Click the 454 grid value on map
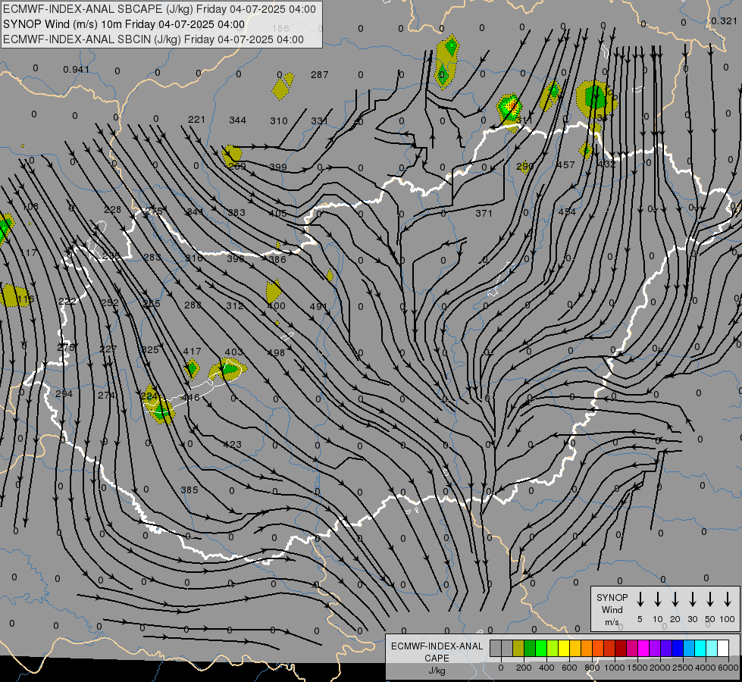 coord(567,211)
